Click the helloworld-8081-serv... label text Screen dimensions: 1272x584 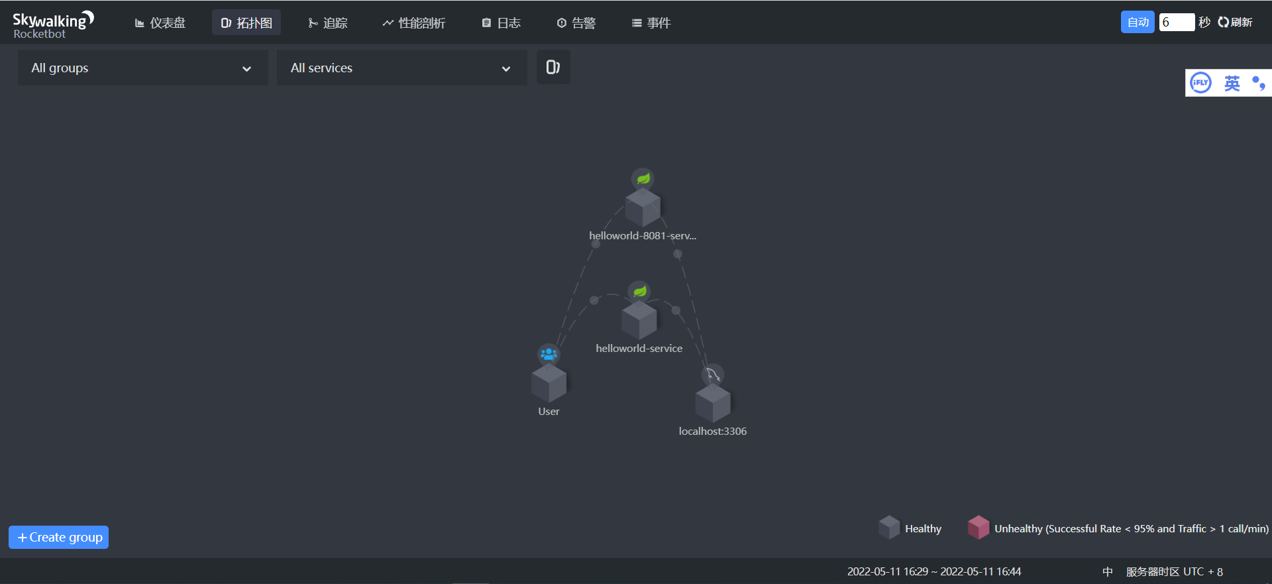coord(643,235)
